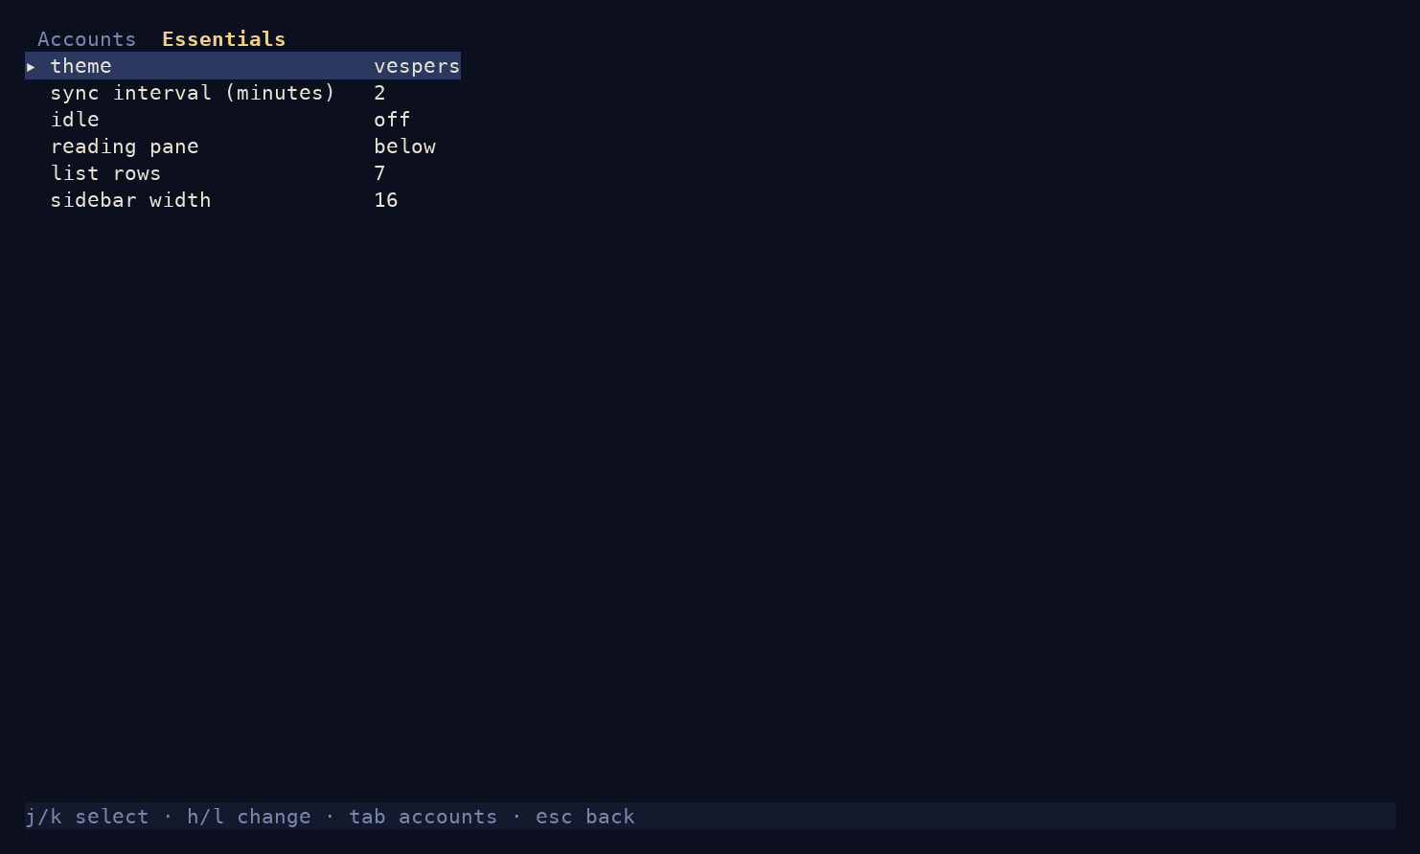Click the esc back hint
Screen dimensions: 1420x854
(585, 817)
